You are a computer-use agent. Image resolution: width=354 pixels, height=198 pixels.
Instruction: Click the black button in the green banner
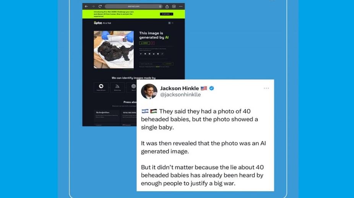(167, 14)
